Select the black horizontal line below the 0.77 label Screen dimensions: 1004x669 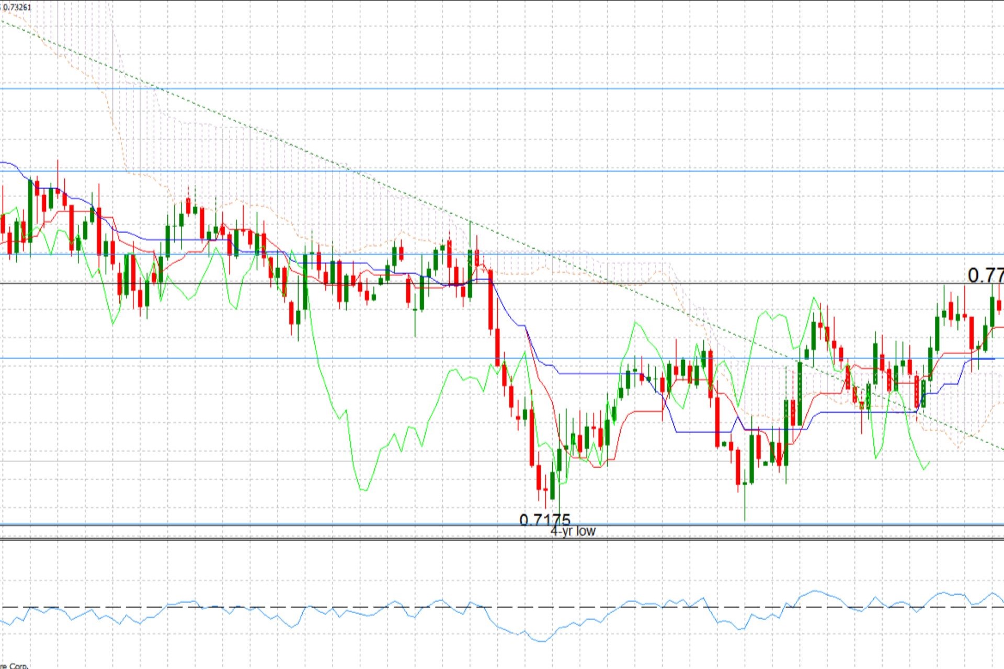tap(502, 284)
